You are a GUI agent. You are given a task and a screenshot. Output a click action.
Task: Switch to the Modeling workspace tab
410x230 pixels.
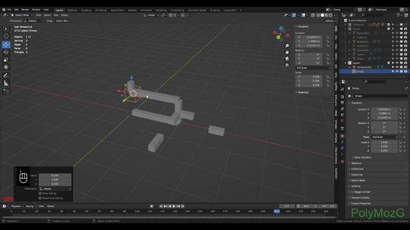point(72,10)
